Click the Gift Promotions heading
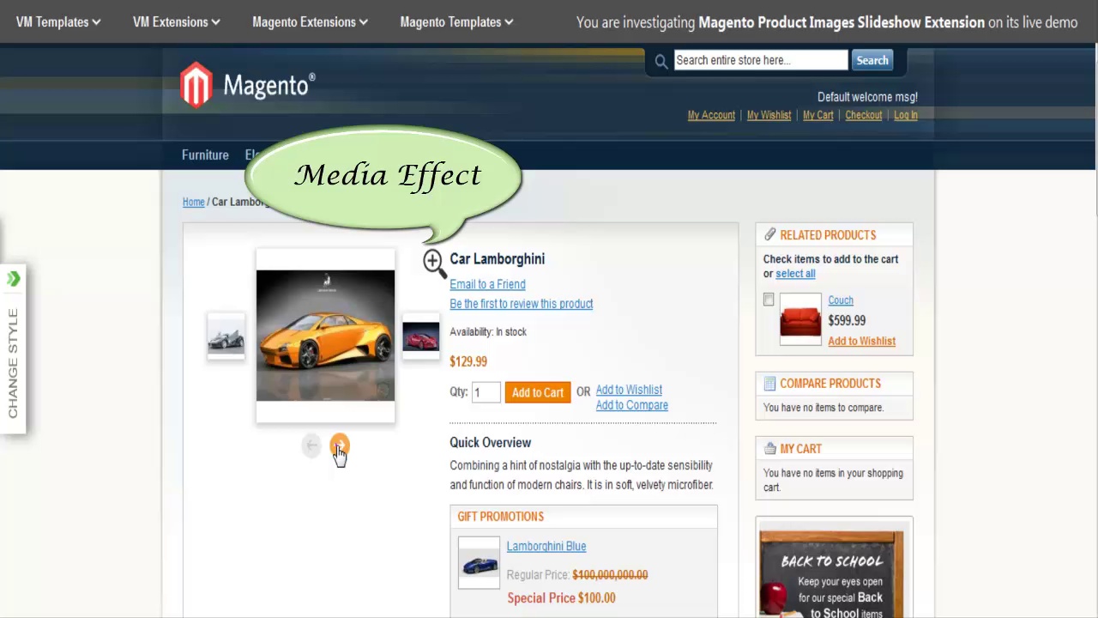The height and width of the screenshot is (618, 1098). pos(500,517)
